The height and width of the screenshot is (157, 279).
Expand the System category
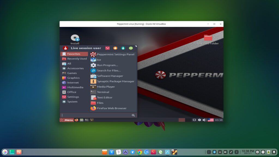click(x=72, y=101)
